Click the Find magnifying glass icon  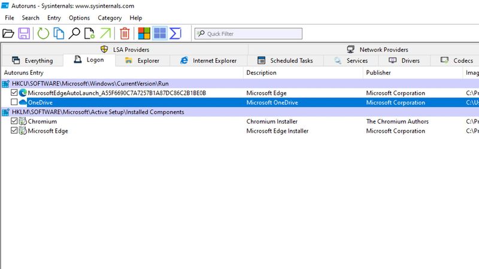pos(74,33)
